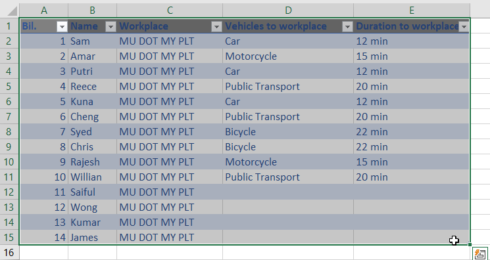Open the Quick Analysis icon below table
The image size is (490, 260).
(481, 253)
